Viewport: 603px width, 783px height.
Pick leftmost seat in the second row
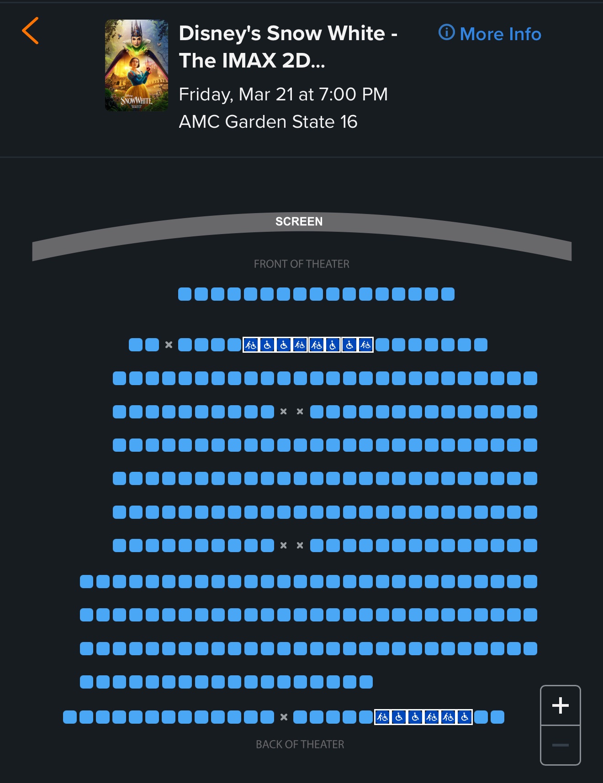click(136, 345)
